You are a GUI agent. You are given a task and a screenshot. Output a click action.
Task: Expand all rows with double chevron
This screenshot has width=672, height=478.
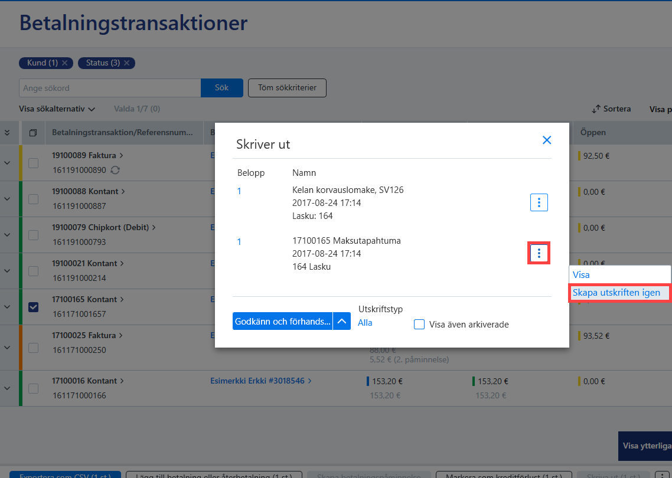pos(7,133)
